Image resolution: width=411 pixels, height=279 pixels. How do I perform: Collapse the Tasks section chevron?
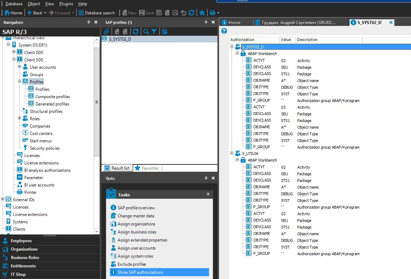[x=208, y=194]
